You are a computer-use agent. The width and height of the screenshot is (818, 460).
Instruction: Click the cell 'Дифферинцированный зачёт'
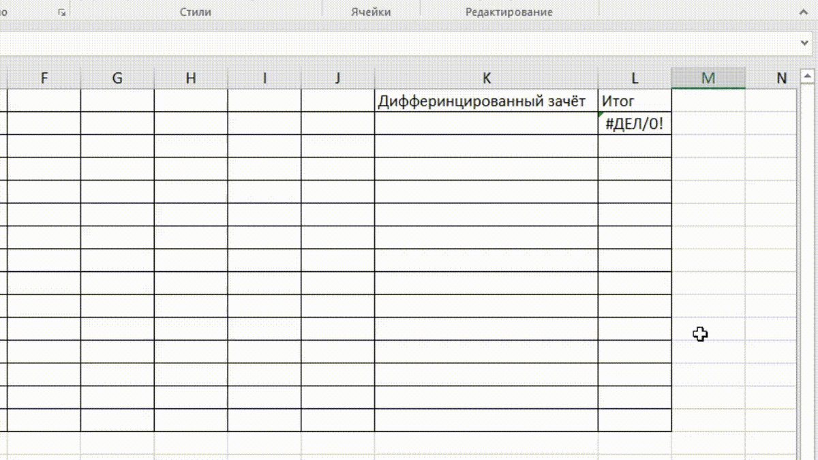click(487, 101)
